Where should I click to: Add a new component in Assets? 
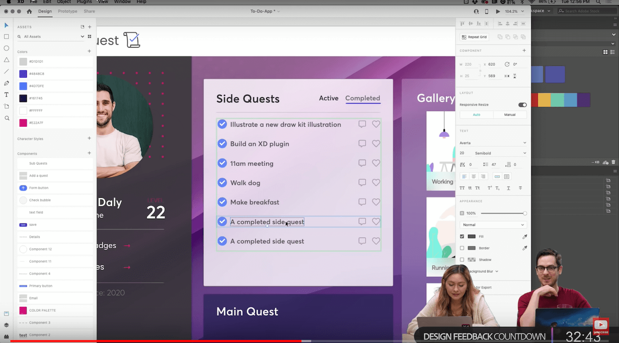click(89, 153)
